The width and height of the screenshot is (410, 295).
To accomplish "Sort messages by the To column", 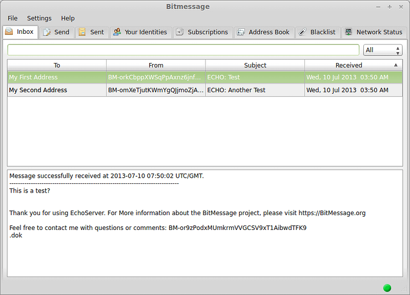I will pyautogui.click(x=57, y=65).
